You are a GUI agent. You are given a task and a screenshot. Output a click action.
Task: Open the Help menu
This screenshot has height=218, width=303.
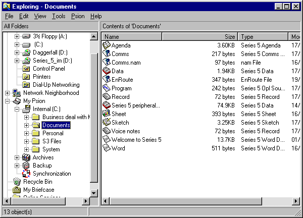(x=96, y=16)
